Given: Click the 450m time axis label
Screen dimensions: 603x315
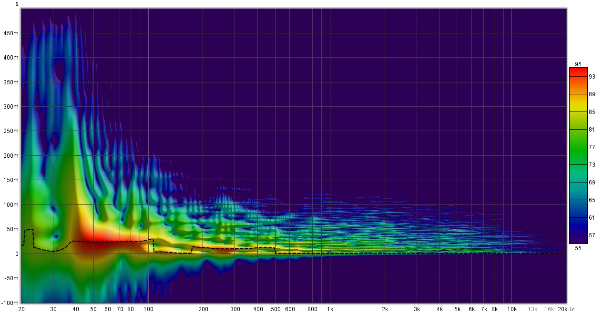Looking at the screenshot, I should pyautogui.click(x=11, y=33).
